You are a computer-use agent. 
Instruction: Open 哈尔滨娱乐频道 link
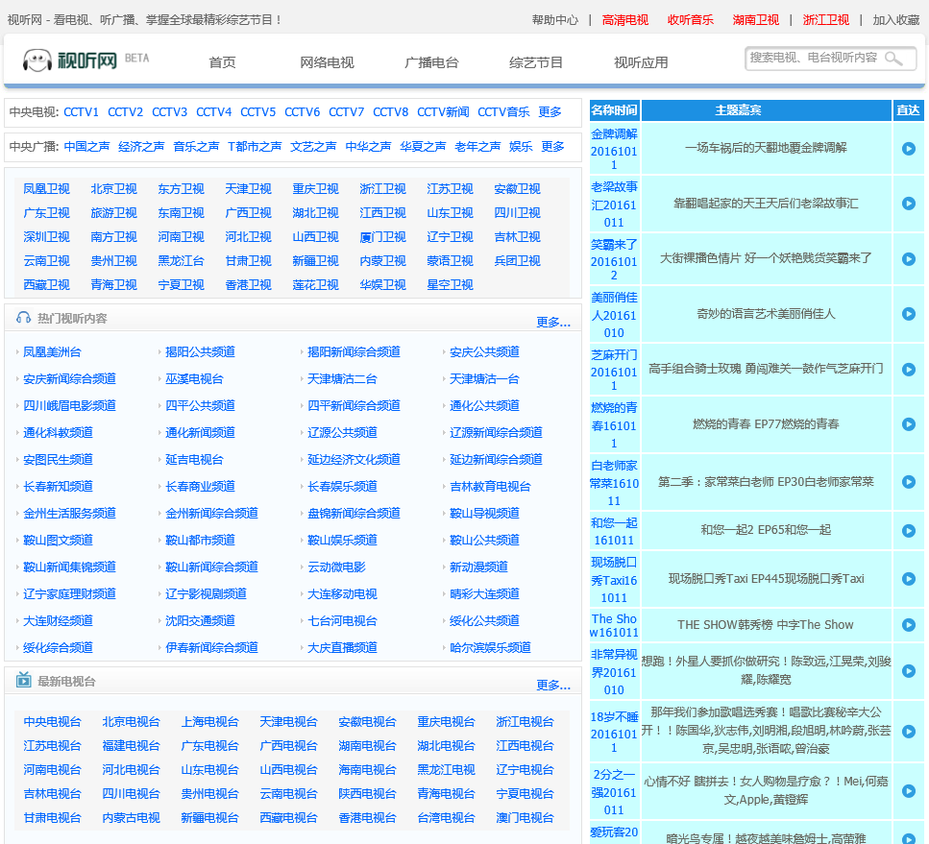click(x=490, y=647)
